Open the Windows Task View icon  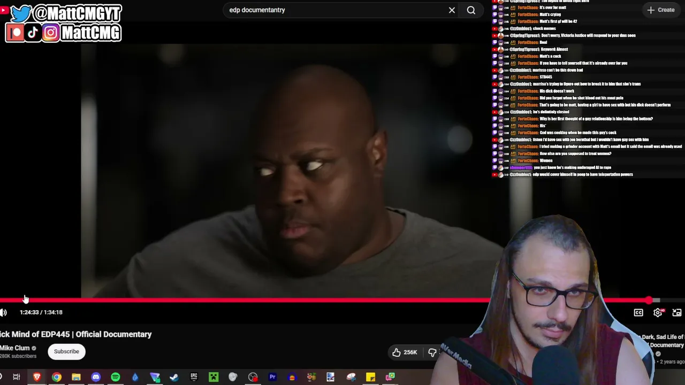coord(17,377)
